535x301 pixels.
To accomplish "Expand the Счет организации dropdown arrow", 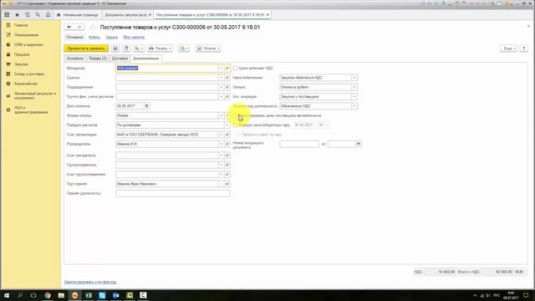I will point(221,135).
